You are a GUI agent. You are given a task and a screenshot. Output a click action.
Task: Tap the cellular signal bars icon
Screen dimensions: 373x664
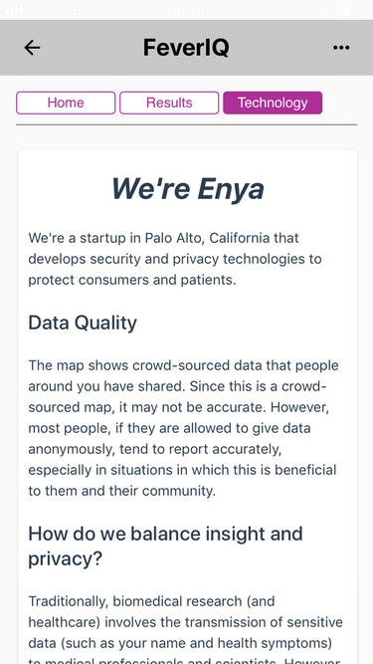14,9
